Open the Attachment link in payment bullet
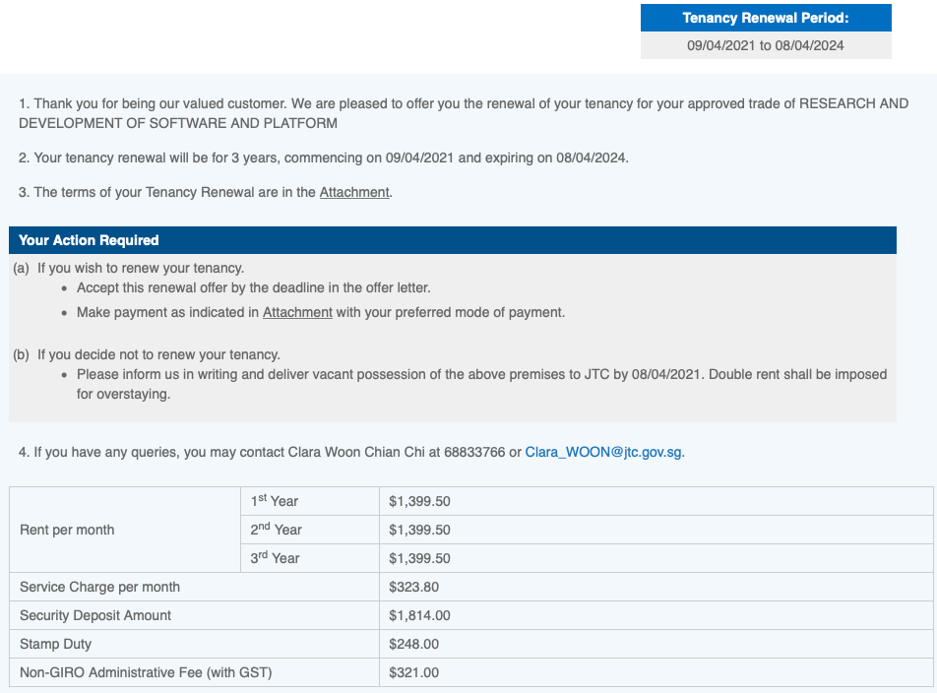 [297, 312]
